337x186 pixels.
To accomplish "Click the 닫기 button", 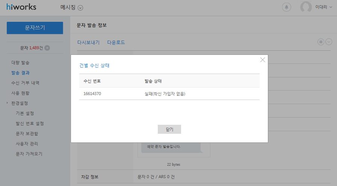I will click(169, 129).
